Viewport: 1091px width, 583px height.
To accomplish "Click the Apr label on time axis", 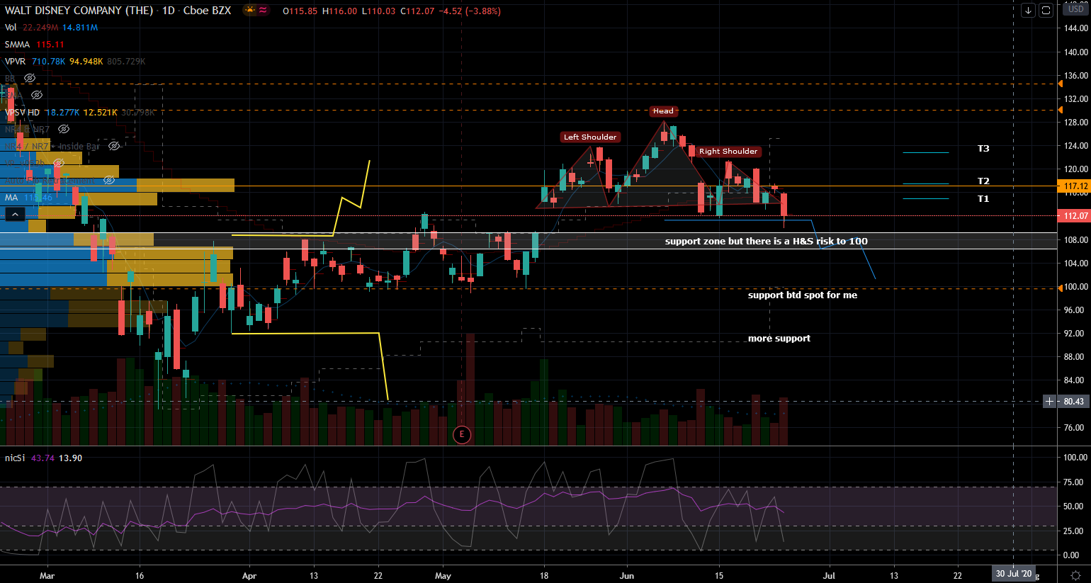I will 249,576.
